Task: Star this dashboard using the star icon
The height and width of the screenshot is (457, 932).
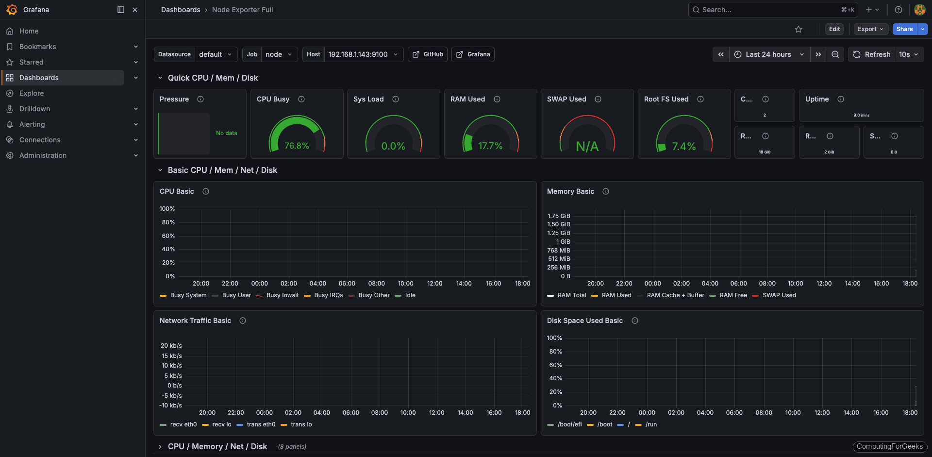Action: [799, 29]
